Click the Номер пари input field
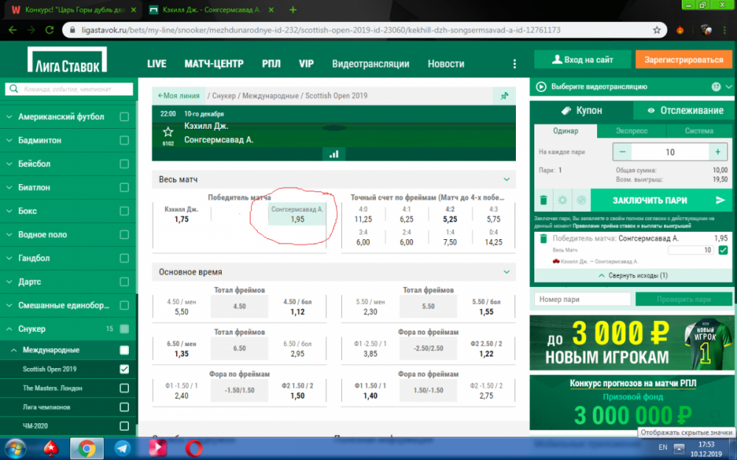 (582, 300)
